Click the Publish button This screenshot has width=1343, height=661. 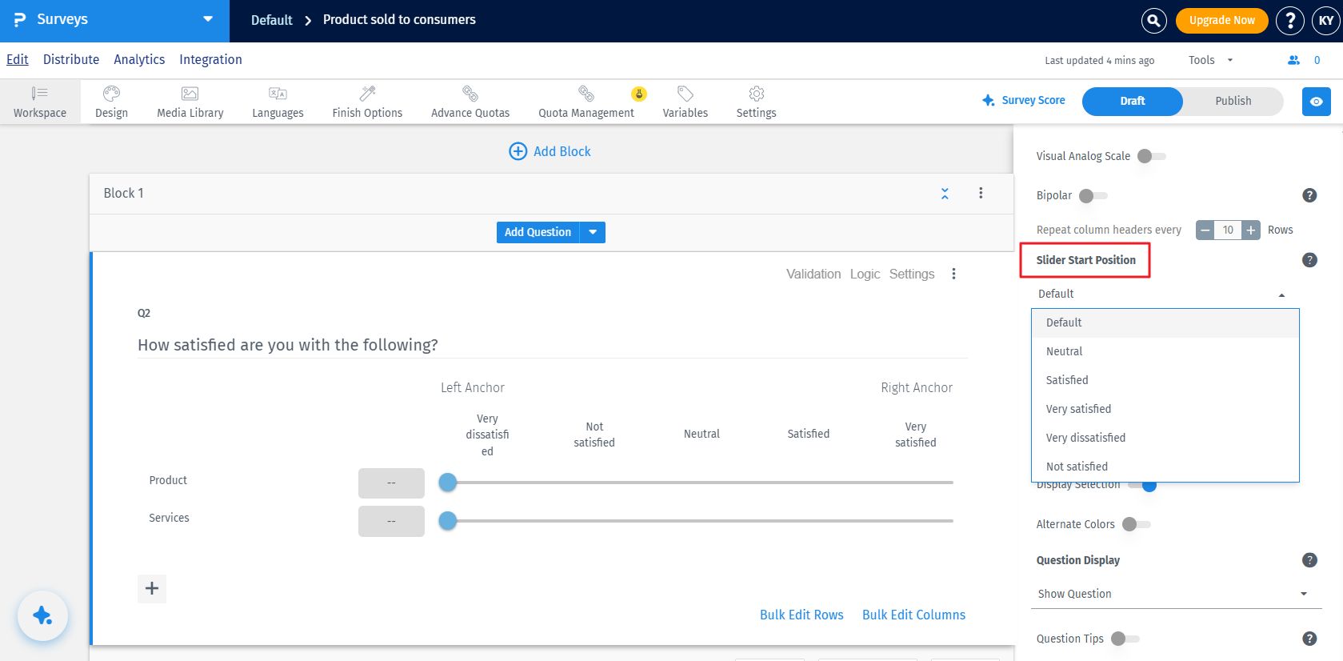(x=1233, y=101)
